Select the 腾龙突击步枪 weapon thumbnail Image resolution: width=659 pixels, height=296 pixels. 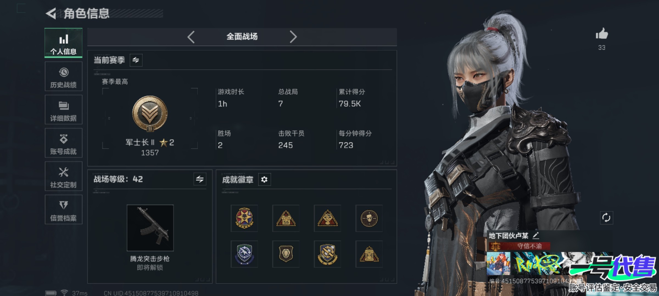(150, 228)
